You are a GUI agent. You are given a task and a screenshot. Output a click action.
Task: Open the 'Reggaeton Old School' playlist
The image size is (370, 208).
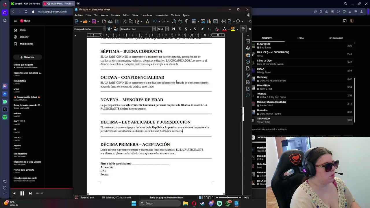[27, 98]
